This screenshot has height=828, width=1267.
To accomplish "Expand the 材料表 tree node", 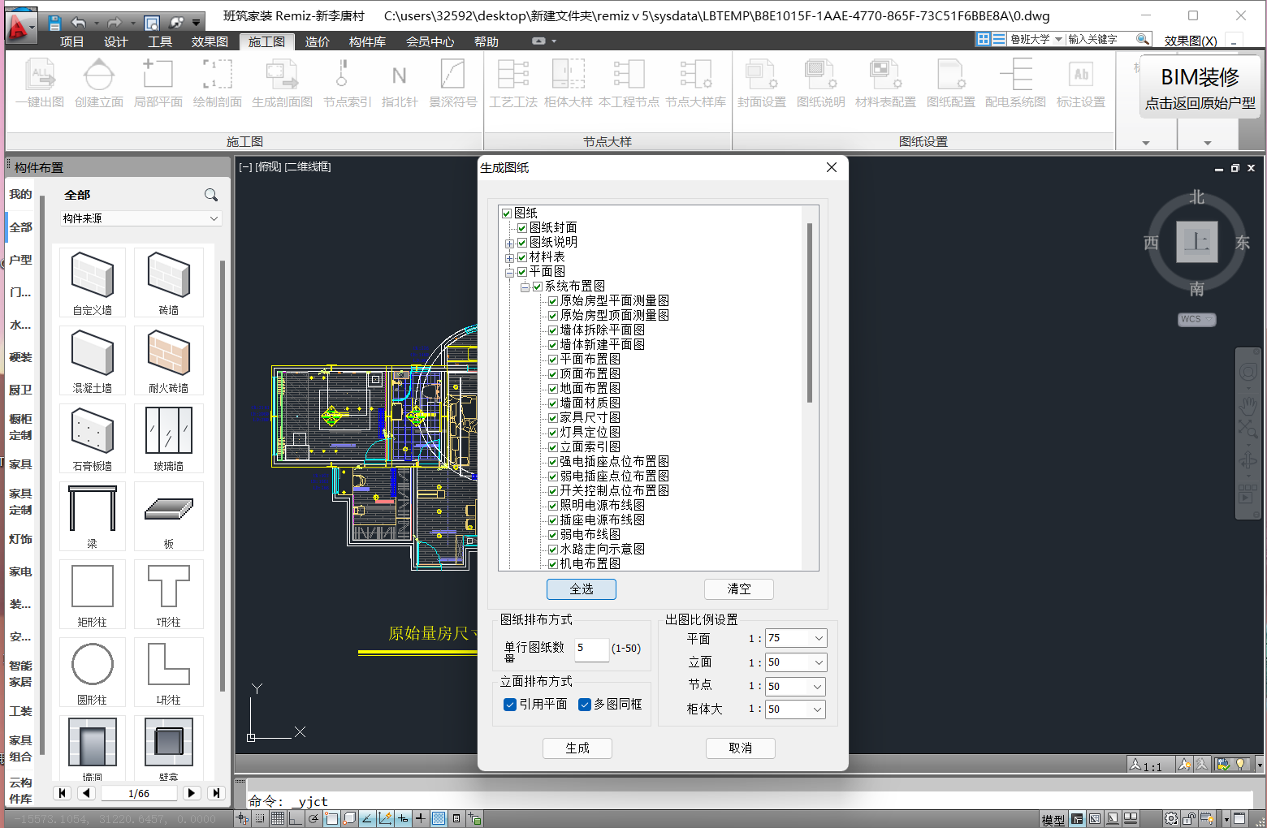I will [x=509, y=258].
